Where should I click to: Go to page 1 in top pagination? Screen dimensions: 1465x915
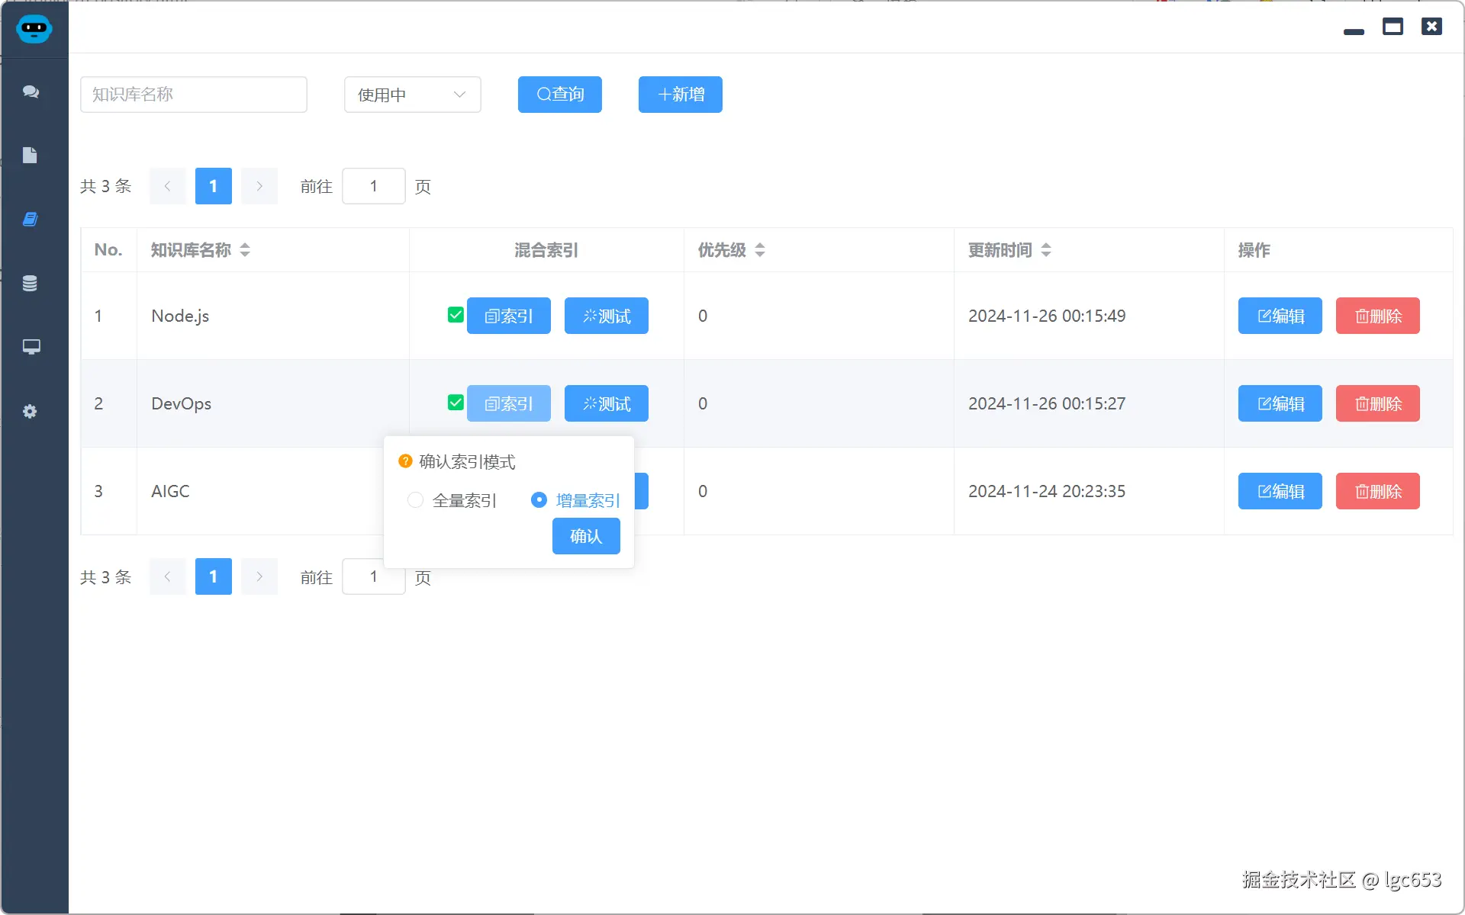click(x=213, y=186)
